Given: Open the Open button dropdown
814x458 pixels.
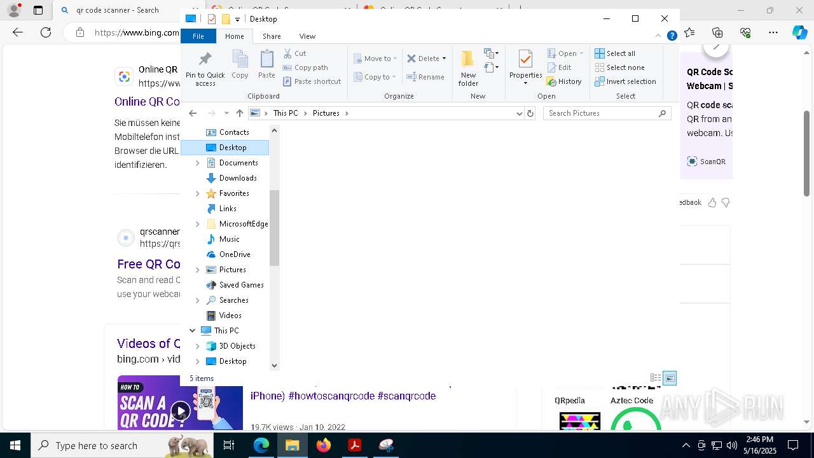Looking at the screenshot, I should tap(581, 53).
